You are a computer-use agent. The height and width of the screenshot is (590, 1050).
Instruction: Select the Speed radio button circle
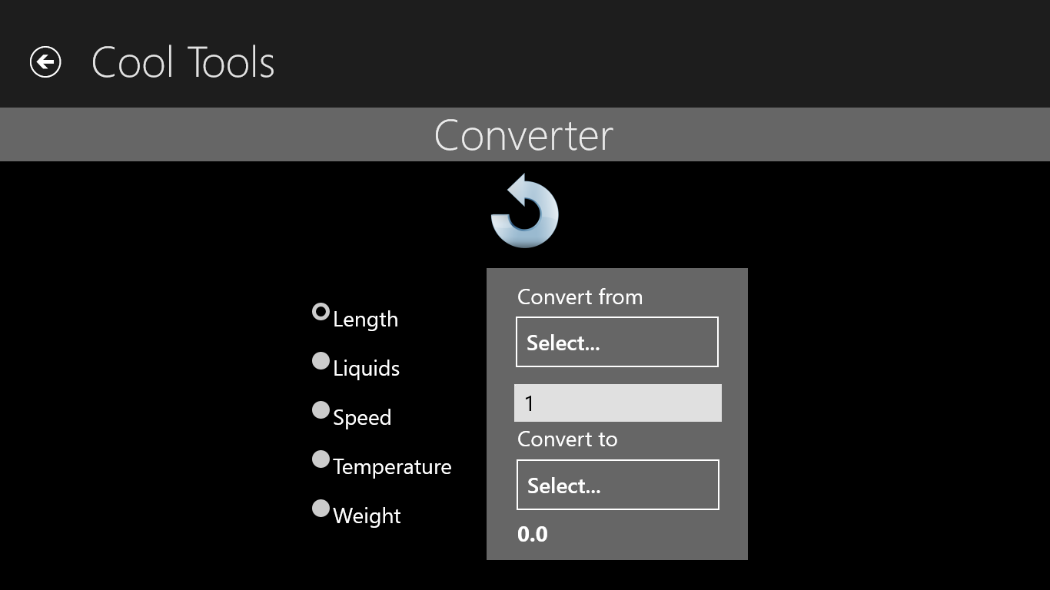coord(321,410)
